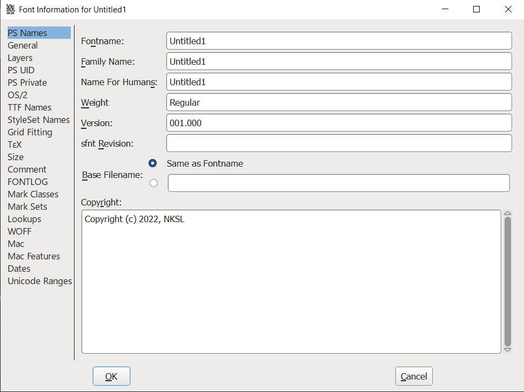Select the custom base filename radio button
Screen dimensions: 524x392
(153, 183)
